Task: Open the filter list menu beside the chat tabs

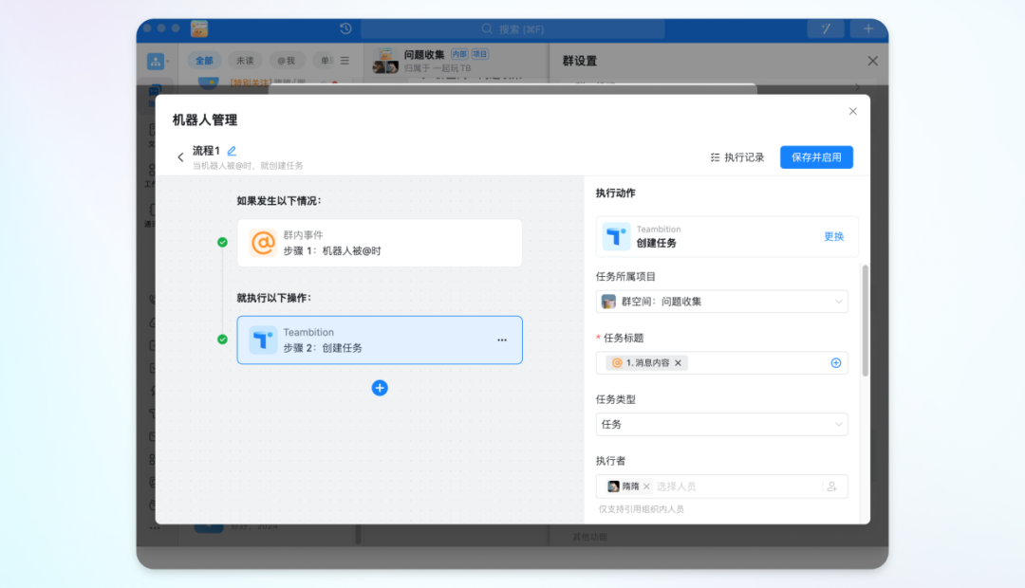Action: tap(345, 61)
